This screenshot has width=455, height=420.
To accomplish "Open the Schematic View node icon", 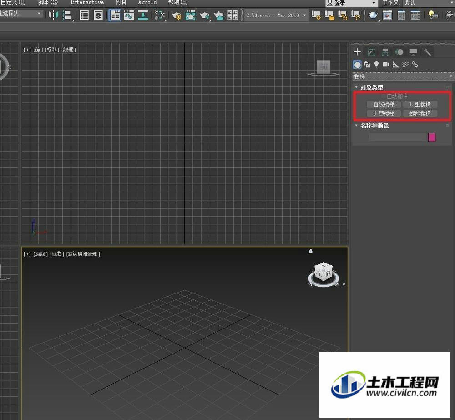I will pos(160,15).
